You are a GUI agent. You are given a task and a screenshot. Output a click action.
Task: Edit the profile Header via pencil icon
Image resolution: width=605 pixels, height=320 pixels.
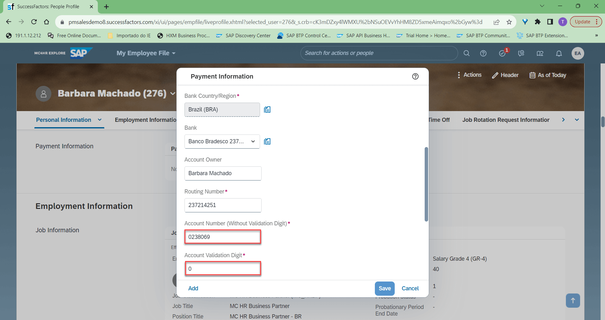coord(495,75)
